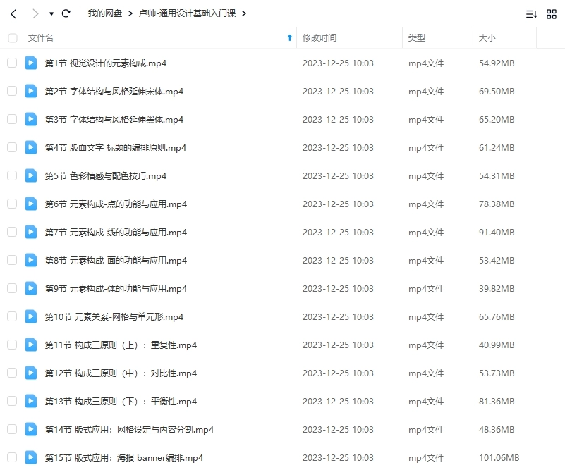Go to 我的网盘 breadcrumb link

tap(104, 13)
